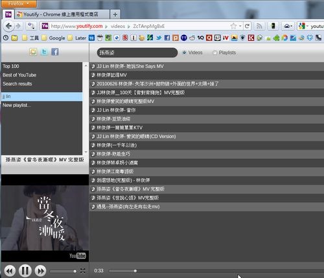The height and width of the screenshot is (278, 324).
Task: Switch to Youtify Chrome store tab
Action: pos(62,14)
